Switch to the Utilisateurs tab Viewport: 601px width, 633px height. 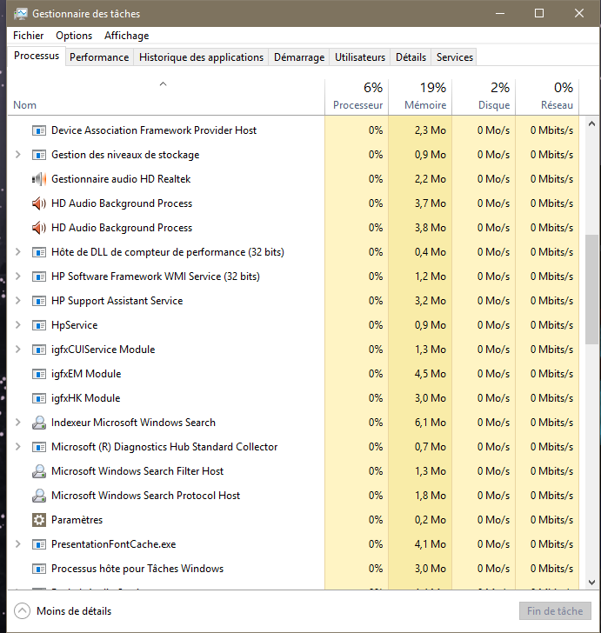click(360, 57)
